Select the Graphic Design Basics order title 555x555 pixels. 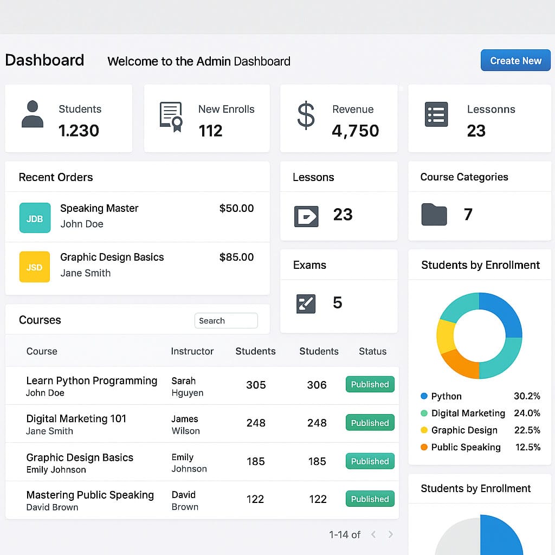click(112, 257)
